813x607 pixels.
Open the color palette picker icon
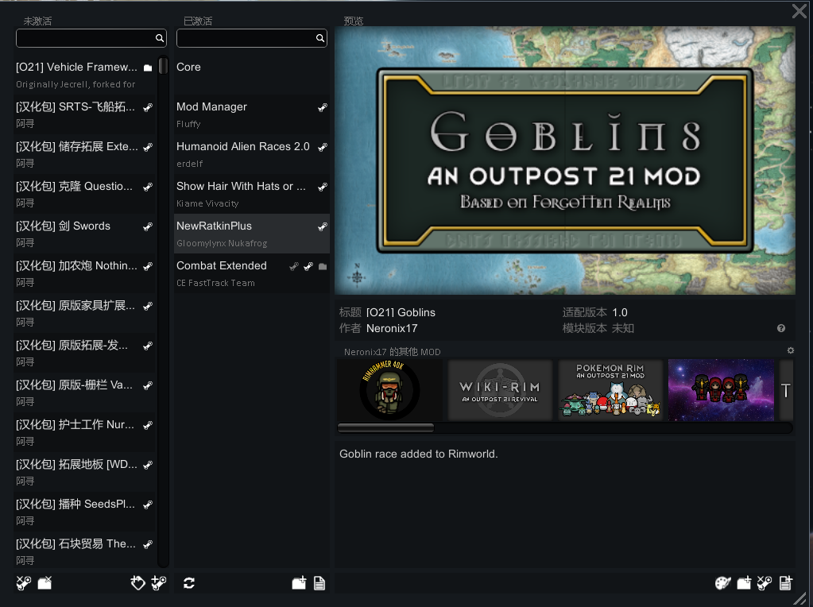[x=722, y=583]
